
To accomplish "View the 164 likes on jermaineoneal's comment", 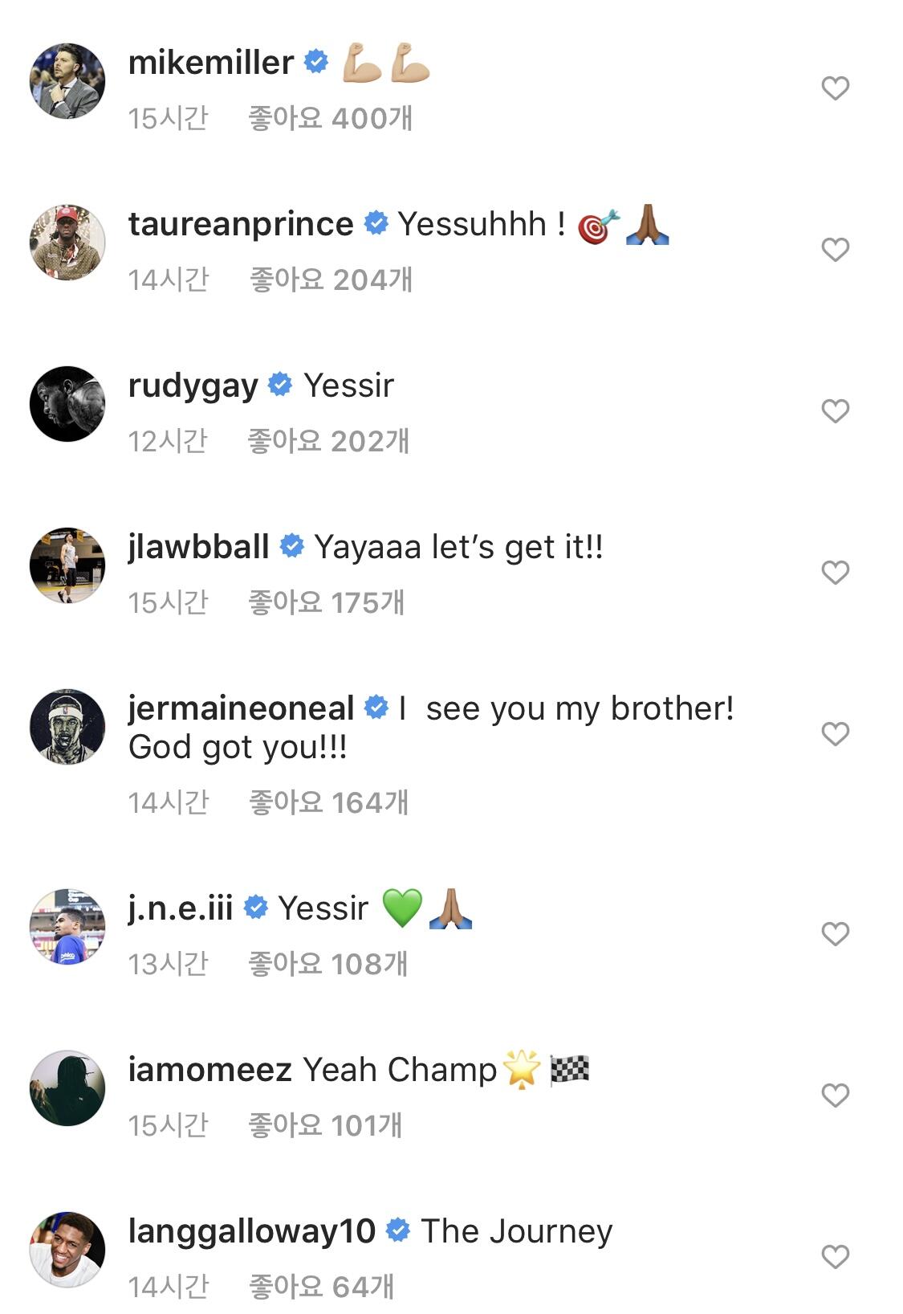I will coord(328,802).
